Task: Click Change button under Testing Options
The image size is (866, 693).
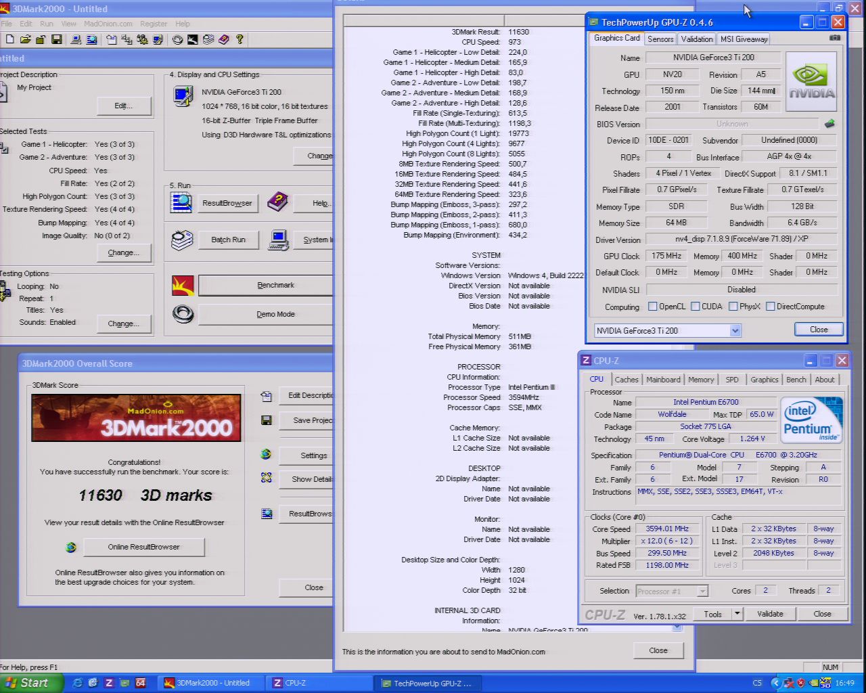Action: (x=123, y=323)
